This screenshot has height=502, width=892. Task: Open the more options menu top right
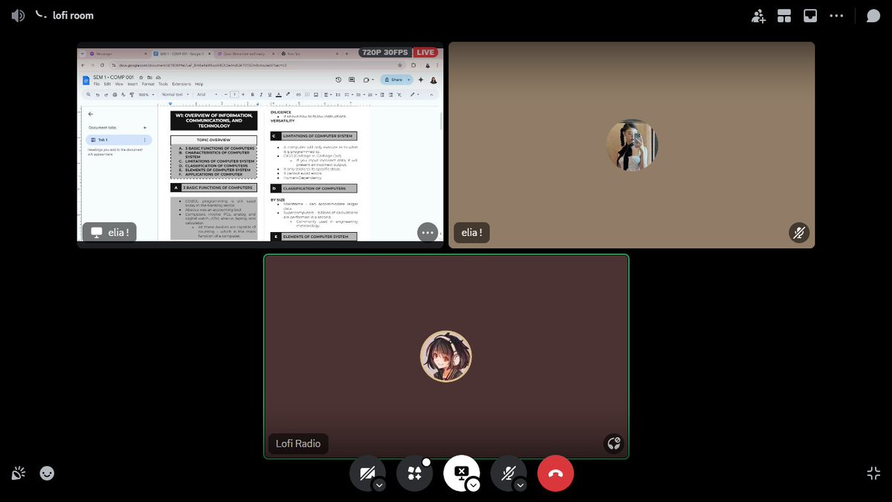[x=836, y=15]
